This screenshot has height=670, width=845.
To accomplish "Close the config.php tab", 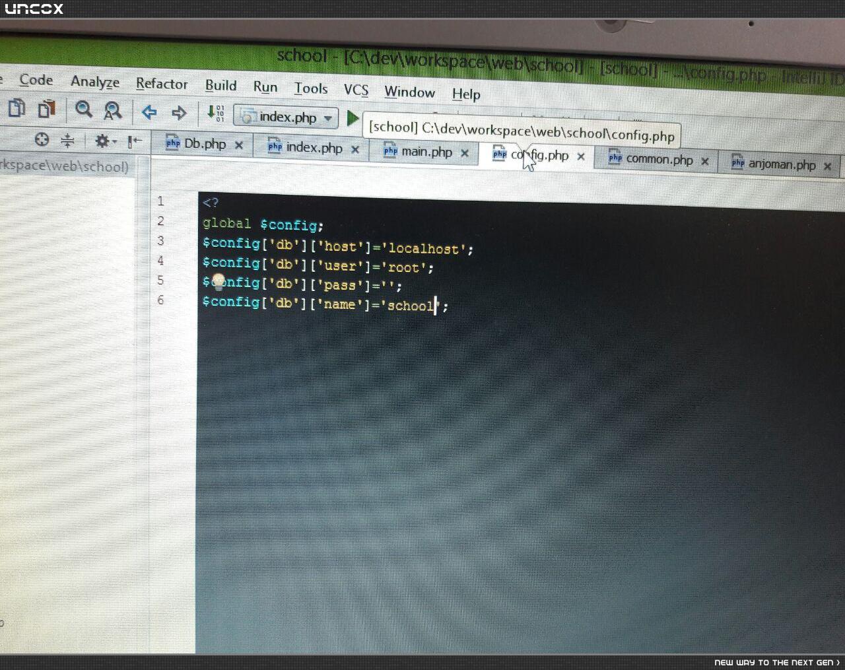I will point(581,156).
